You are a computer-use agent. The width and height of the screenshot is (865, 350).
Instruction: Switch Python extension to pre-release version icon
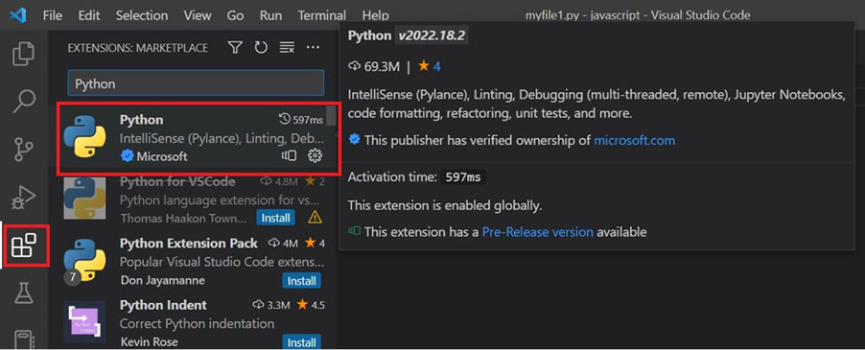(289, 156)
